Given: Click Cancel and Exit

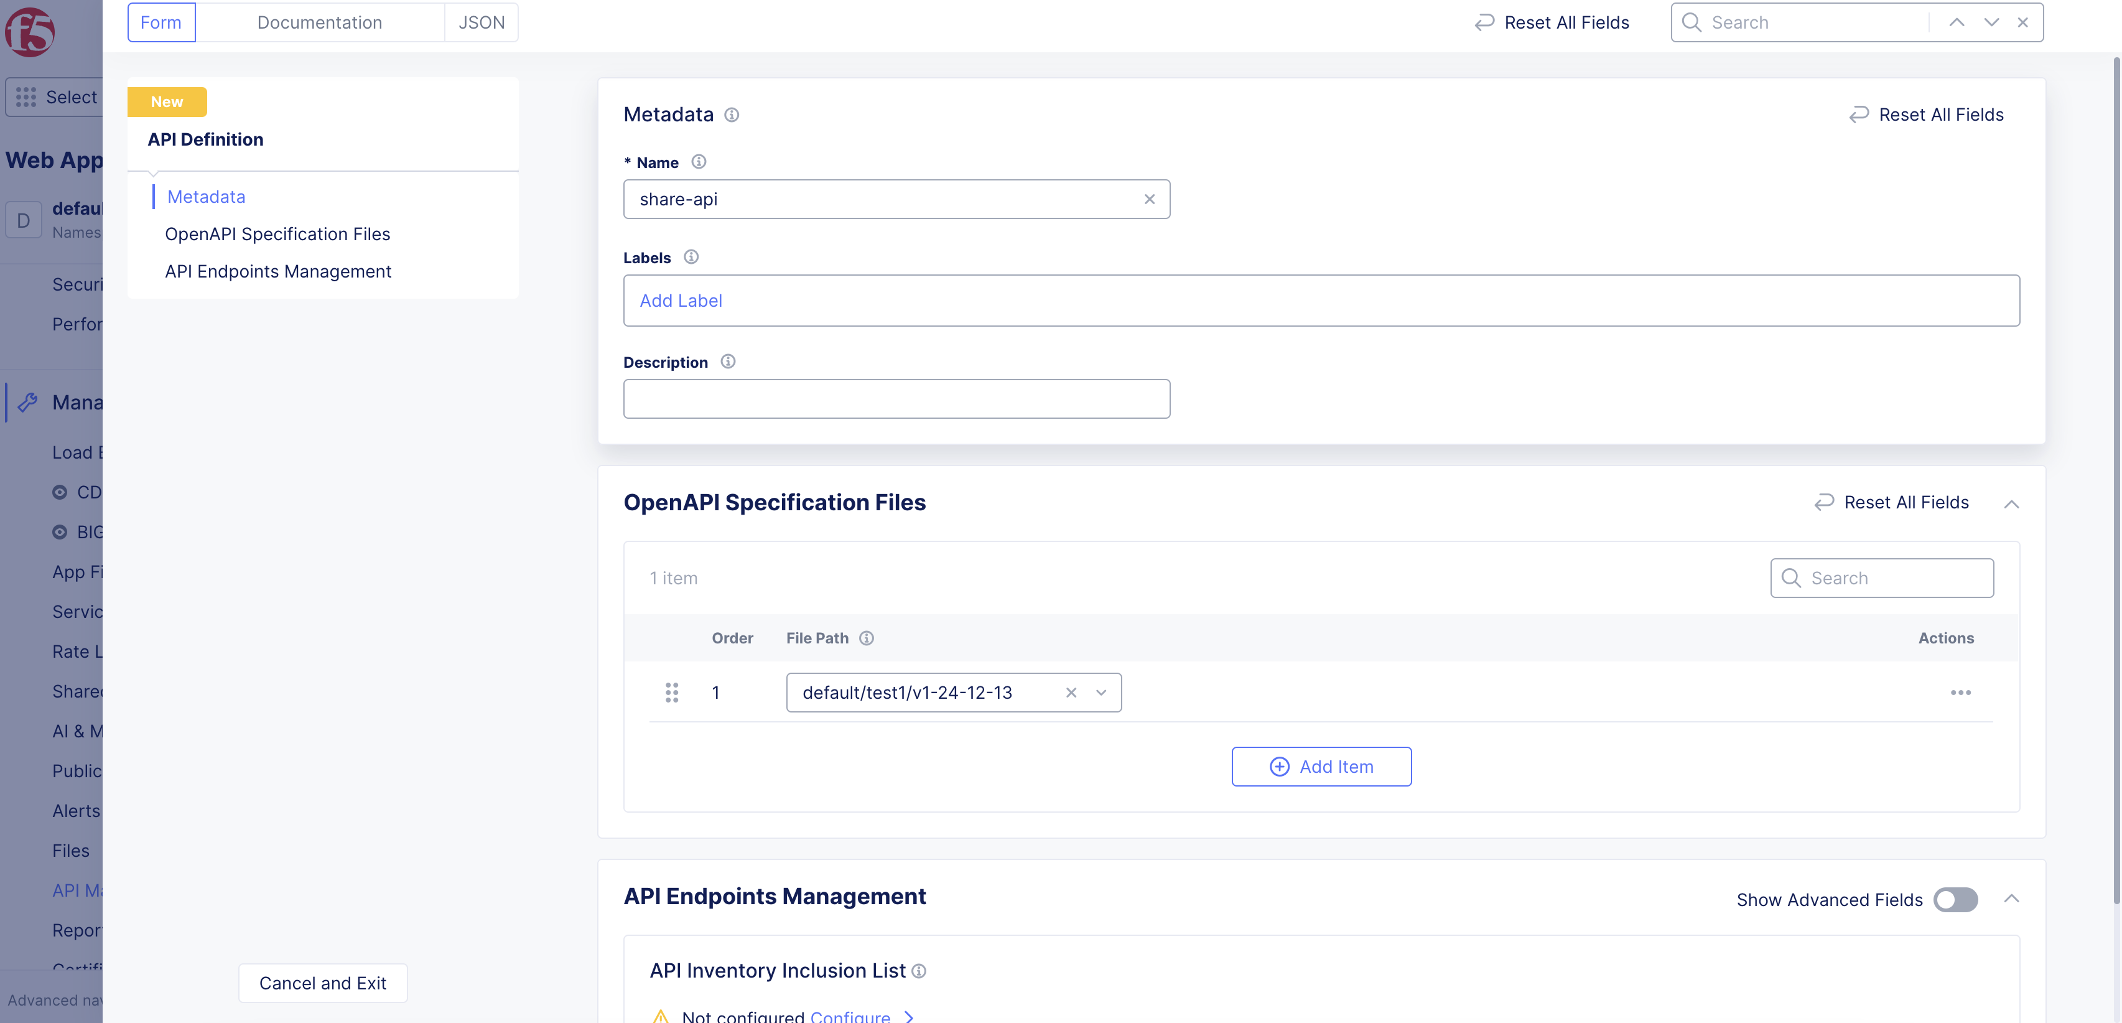Looking at the screenshot, I should pos(322,983).
